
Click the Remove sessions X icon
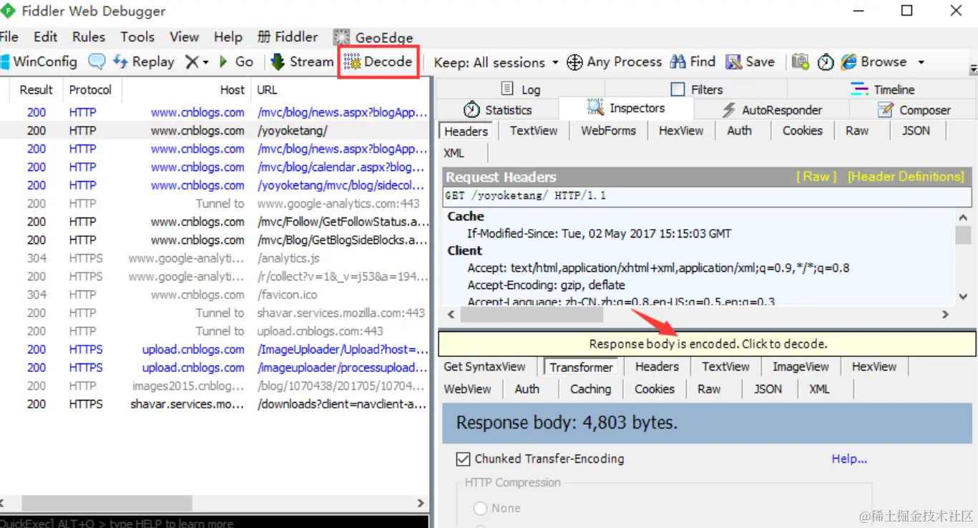(x=192, y=62)
